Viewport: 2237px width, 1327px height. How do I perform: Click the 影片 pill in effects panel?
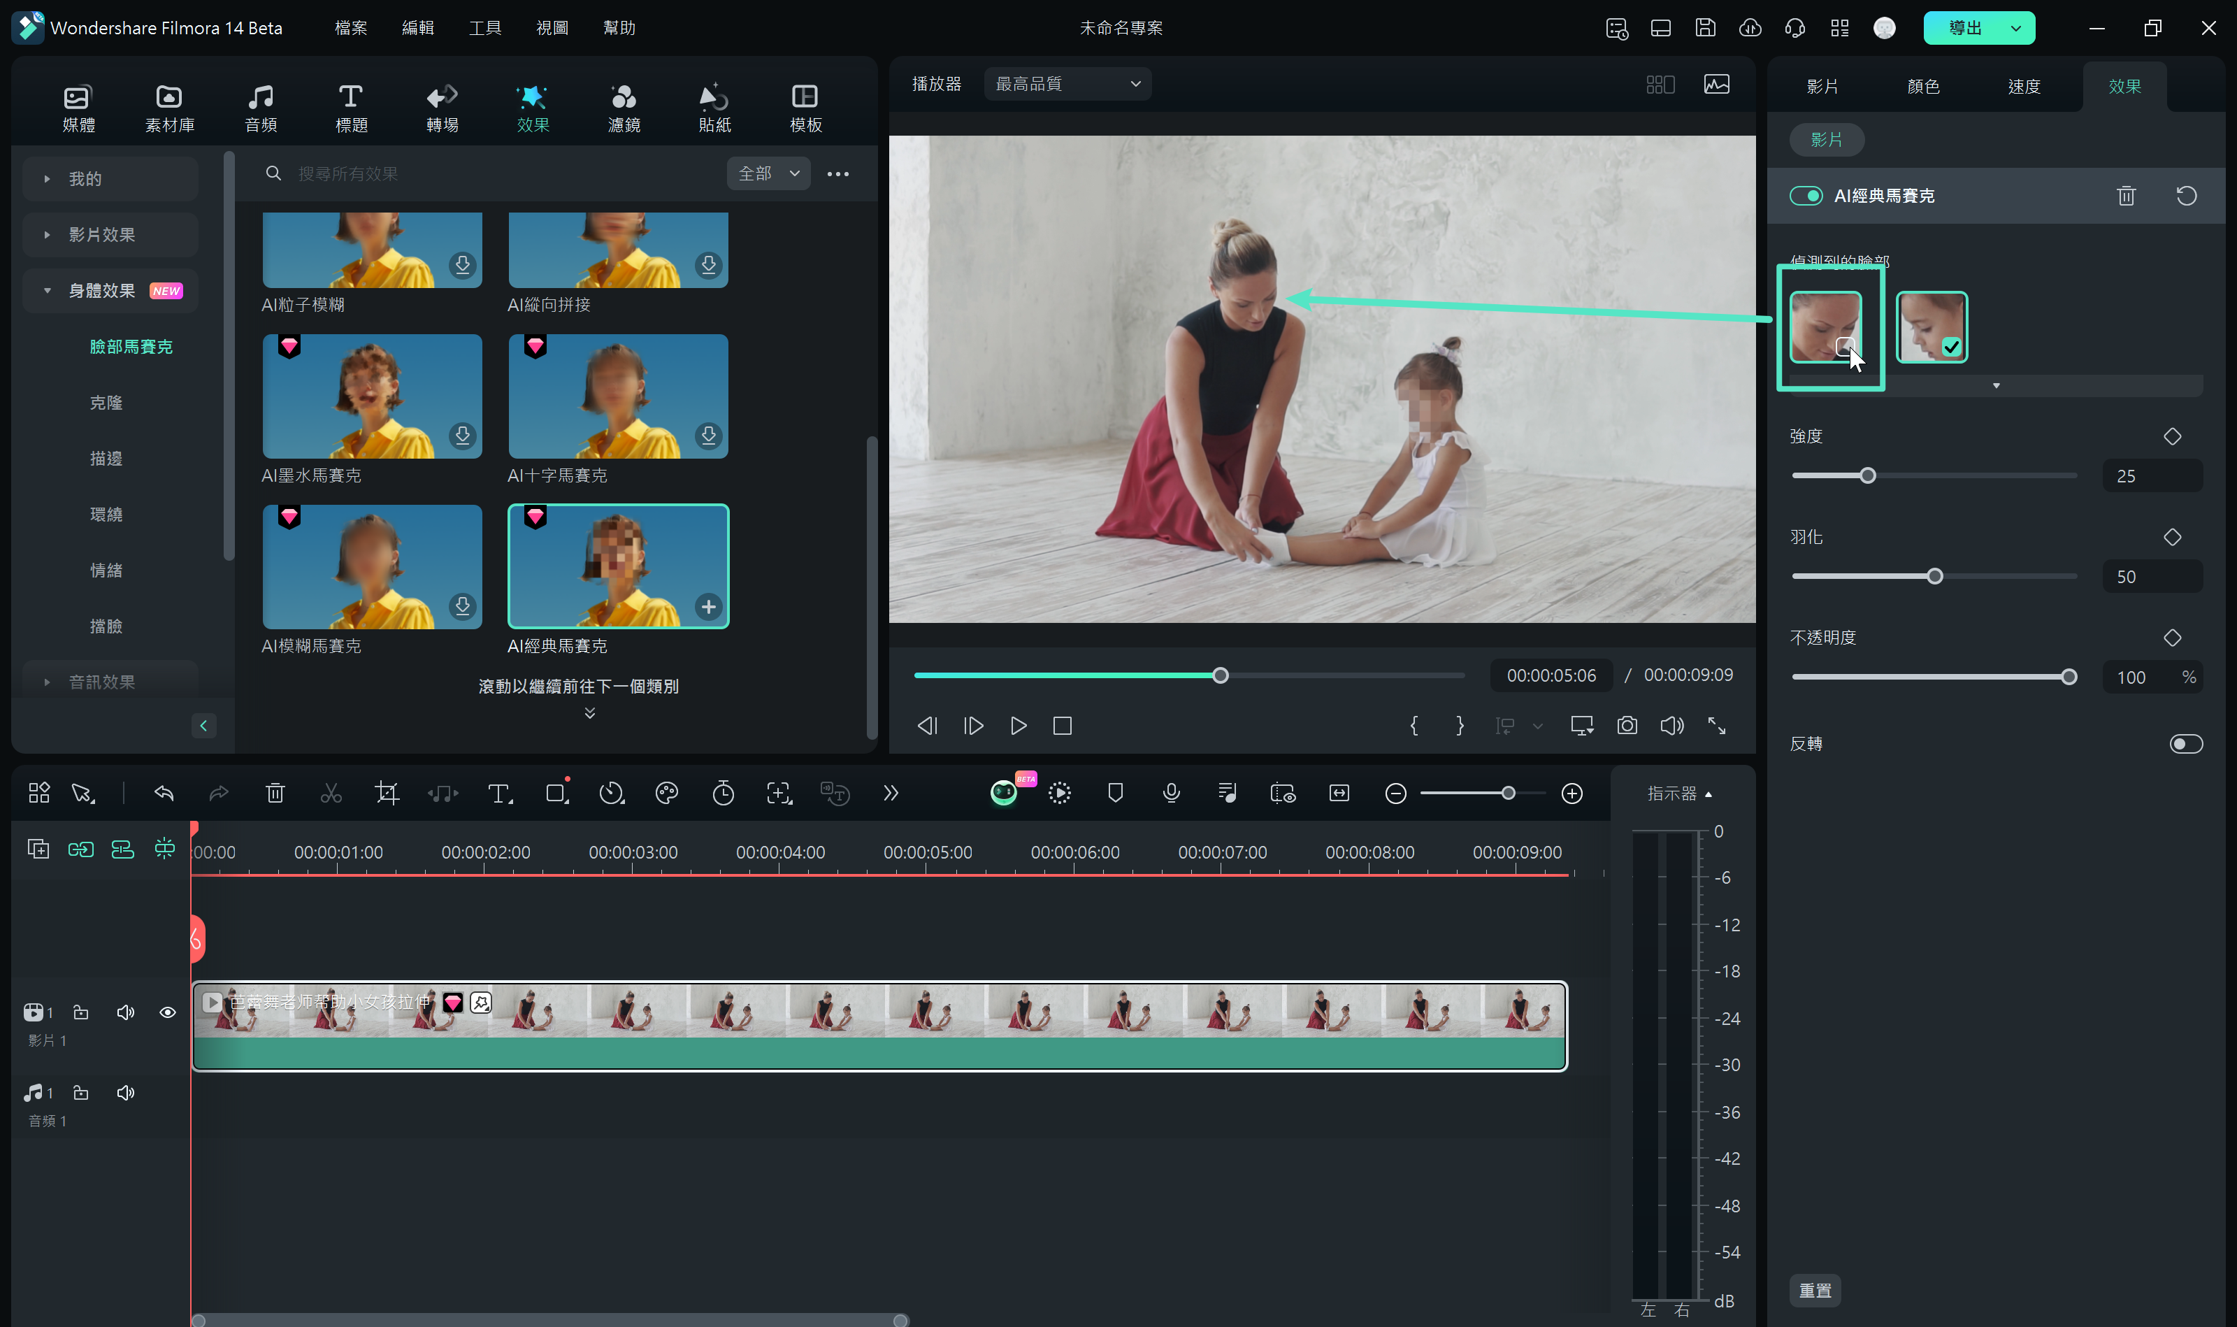[x=1826, y=140]
